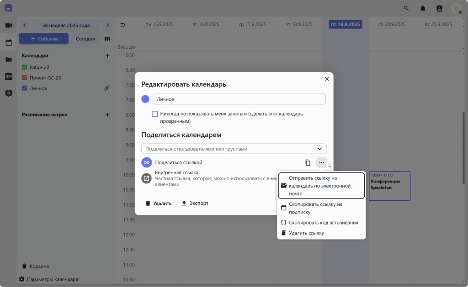
Task: Click the calendar color circle swatch
Action: pyautogui.click(x=145, y=99)
